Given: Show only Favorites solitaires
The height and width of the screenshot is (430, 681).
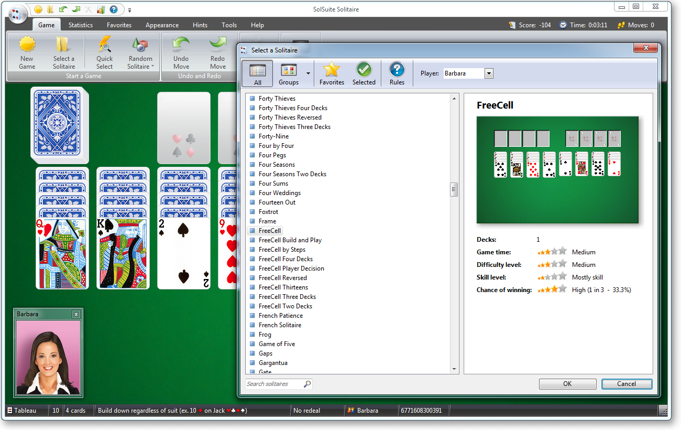Looking at the screenshot, I should [x=332, y=73].
